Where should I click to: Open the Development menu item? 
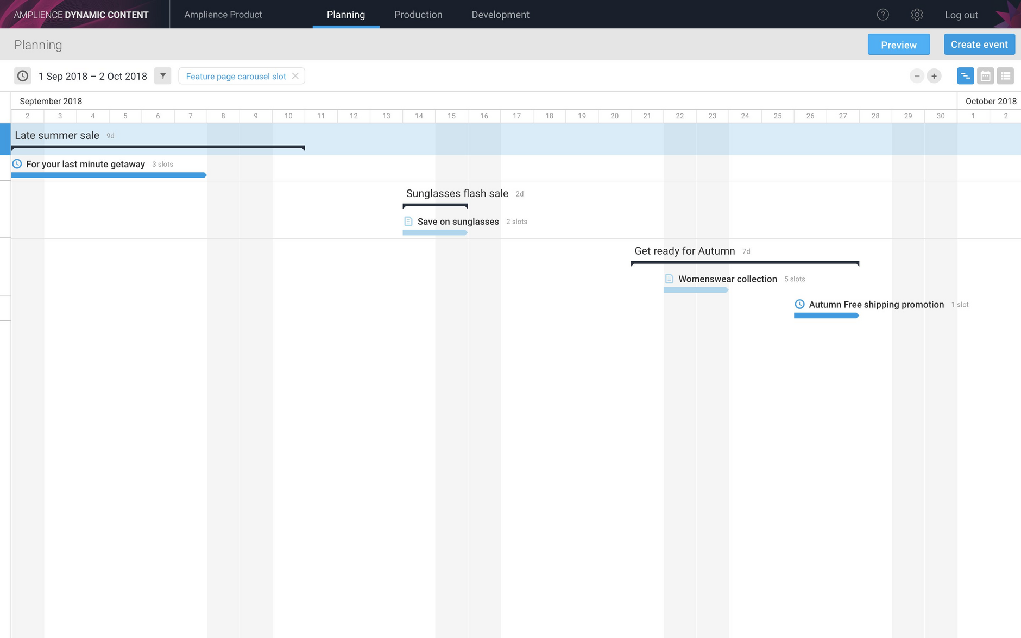(x=500, y=15)
